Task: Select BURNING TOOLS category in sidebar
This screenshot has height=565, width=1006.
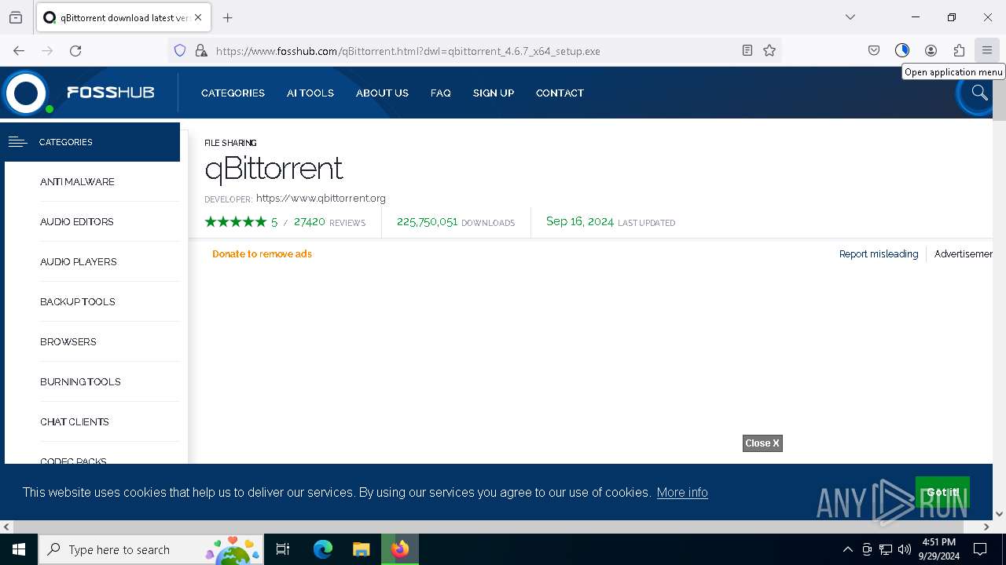Action: click(x=80, y=381)
